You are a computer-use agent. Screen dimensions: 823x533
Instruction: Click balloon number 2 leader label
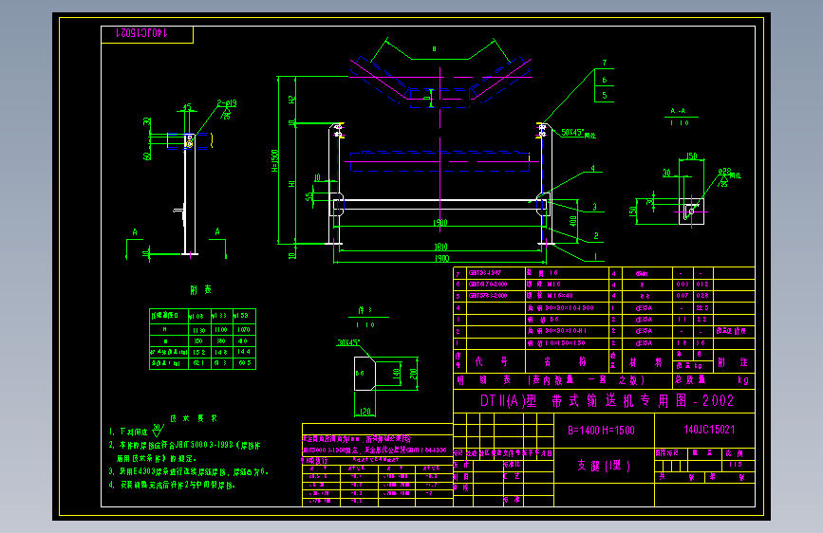596,235
